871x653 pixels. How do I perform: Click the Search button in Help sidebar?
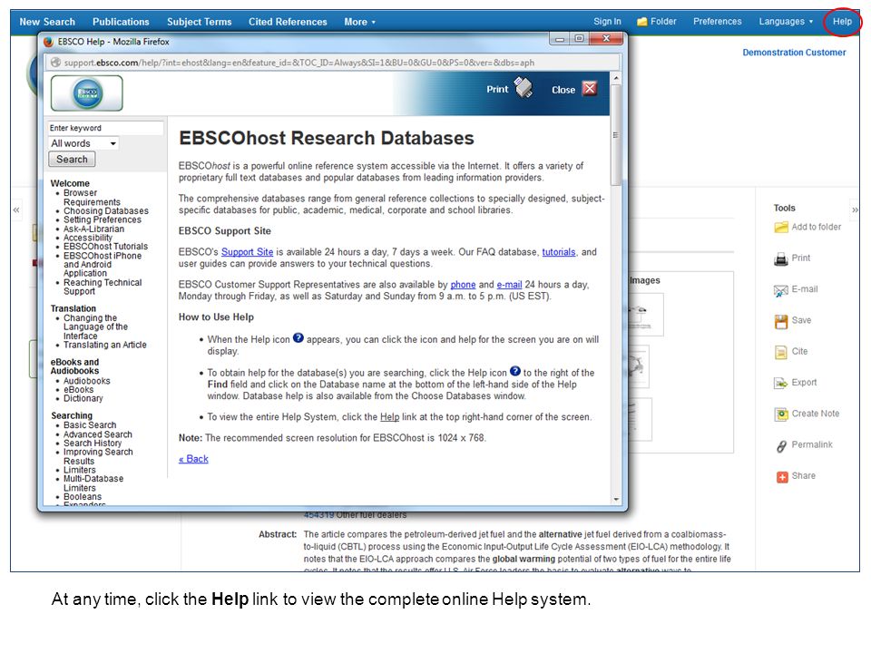tap(72, 160)
